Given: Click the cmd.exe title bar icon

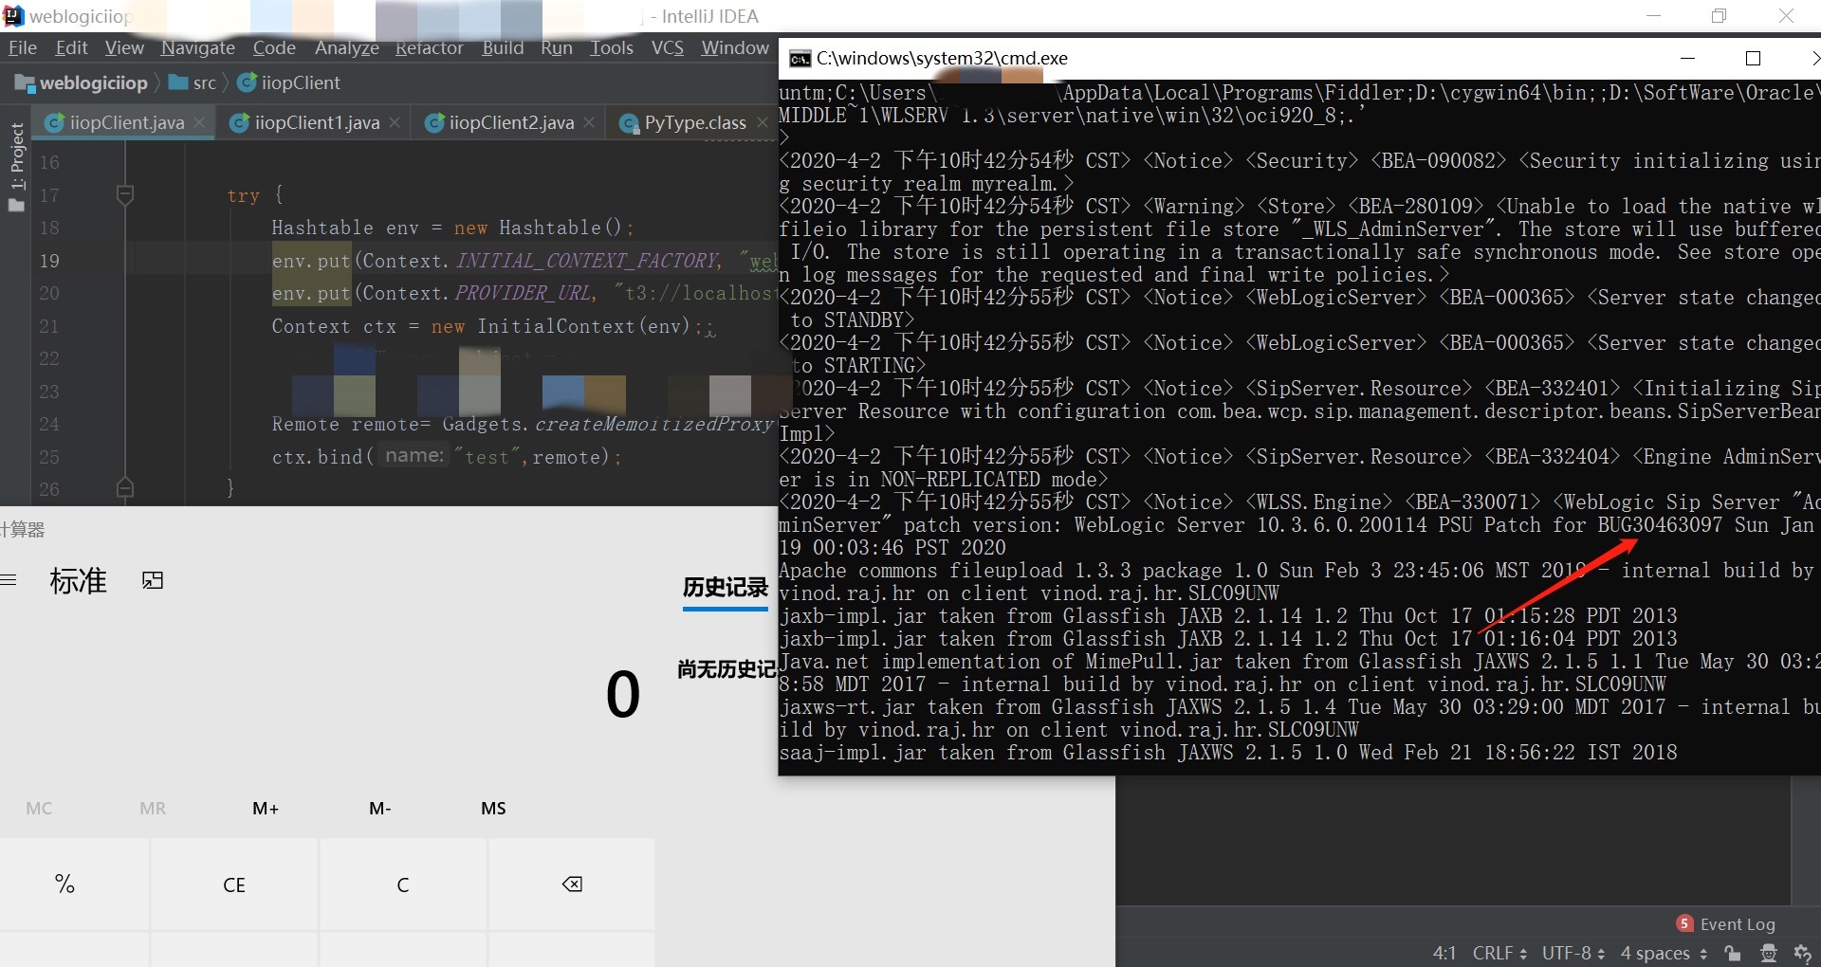Looking at the screenshot, I should click(800, 59).
